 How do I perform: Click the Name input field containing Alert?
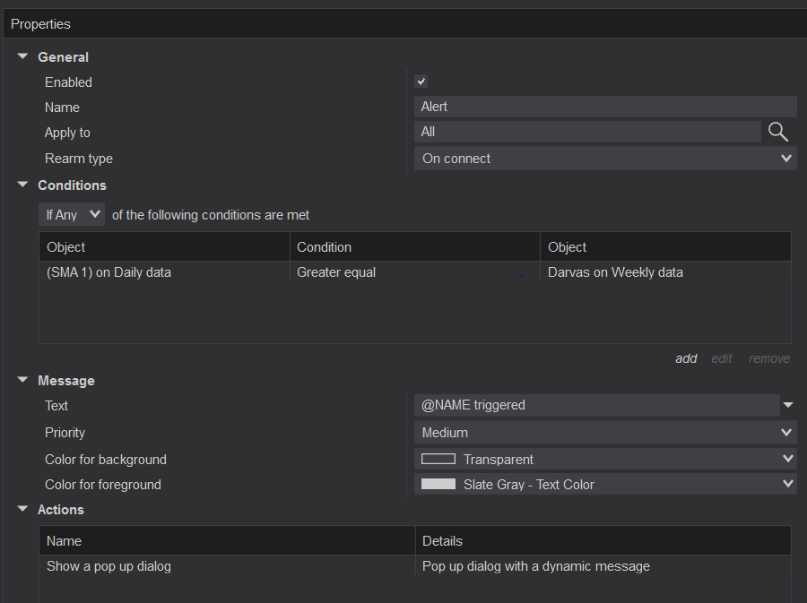(x=605, y=107)
